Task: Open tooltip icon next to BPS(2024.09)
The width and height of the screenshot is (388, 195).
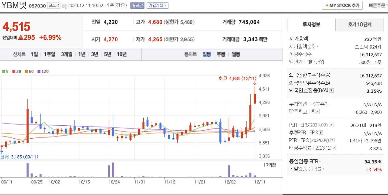Action: (332, 140)
